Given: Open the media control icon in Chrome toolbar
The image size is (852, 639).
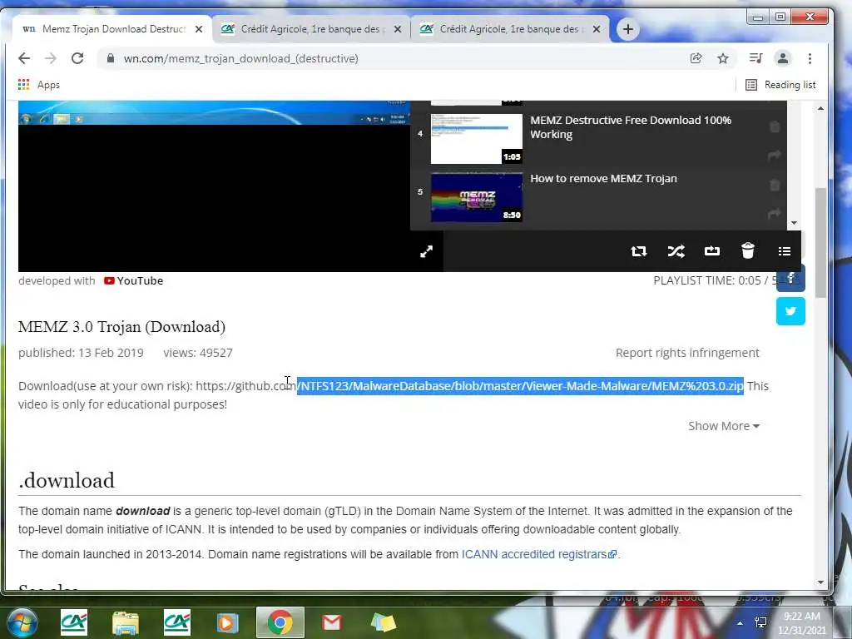Looking at the screenshot, I should (755, 58).
